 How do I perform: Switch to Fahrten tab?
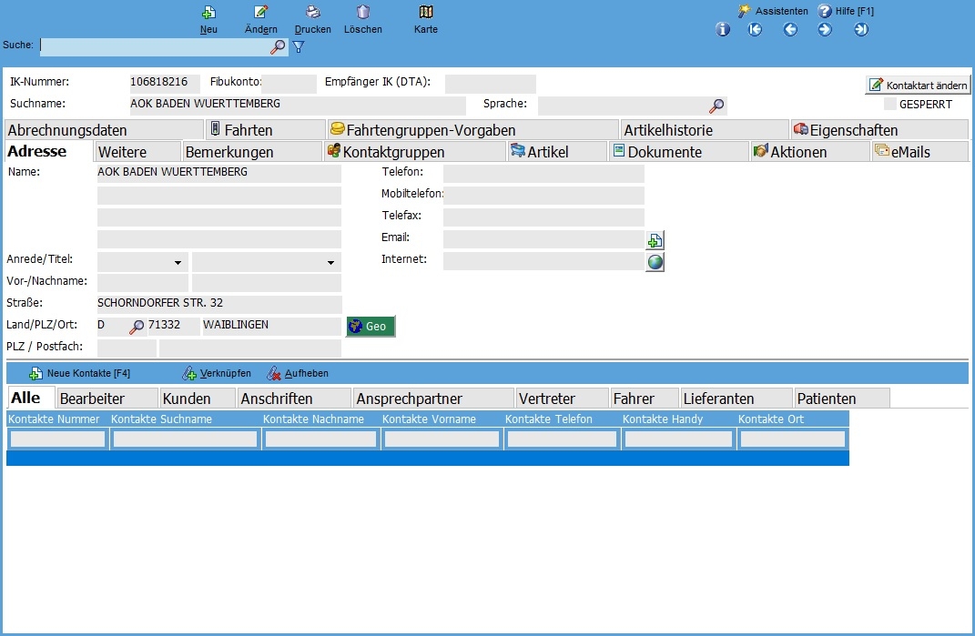(267, 130)
